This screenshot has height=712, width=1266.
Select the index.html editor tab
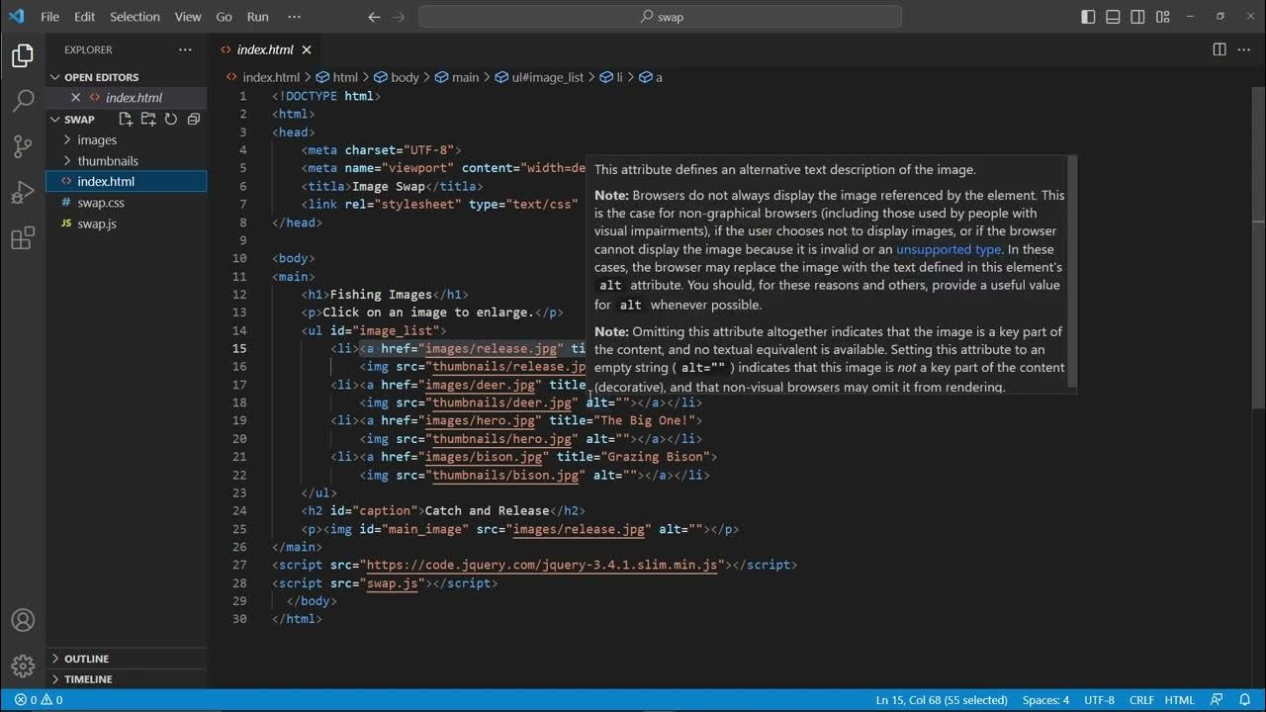pos(265,49)
